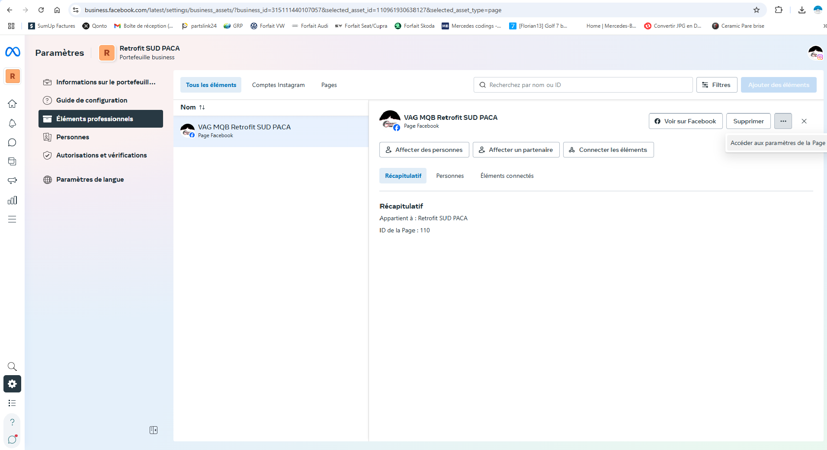Open the Filtres filter button

pos(717,85)
